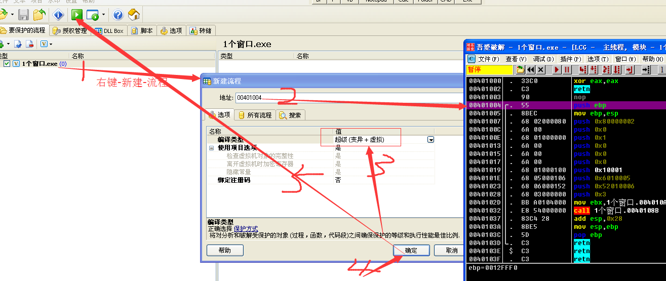This screenshot has height=281, width=666.
Task: Switch to the 转储 tab
Action: [201, 30]
